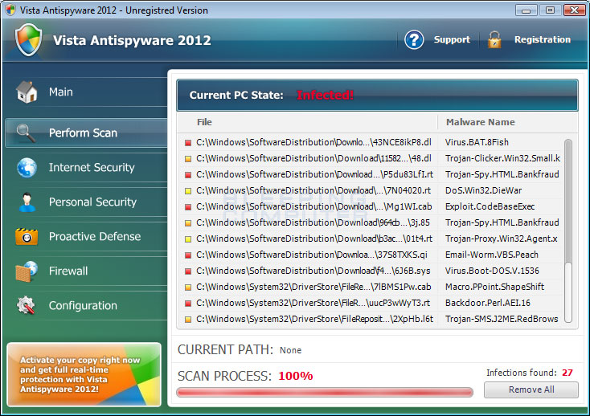Click the 100% scan process value
Screen dimensions: 590x416
pyautogui.click(x=295, y=376)
